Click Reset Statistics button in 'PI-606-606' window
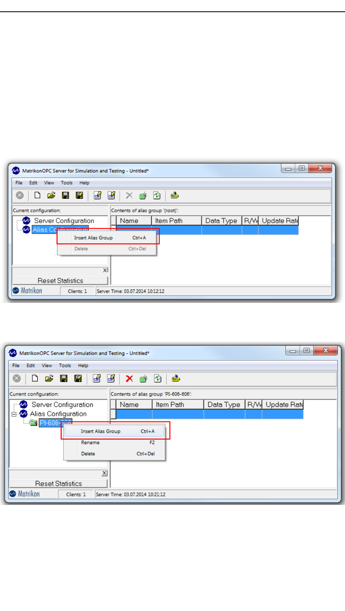The width and height of the screenshot is (345, 611). coord(58,483)
